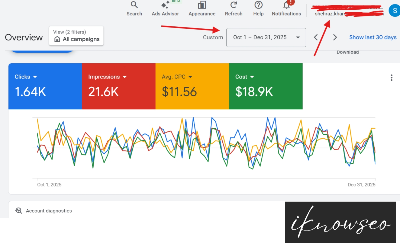Image resolution: width=400 pixels, height=243 pixels.
Task: Open the Help menu
Action: pyautogui.click(x=258, y=8)
